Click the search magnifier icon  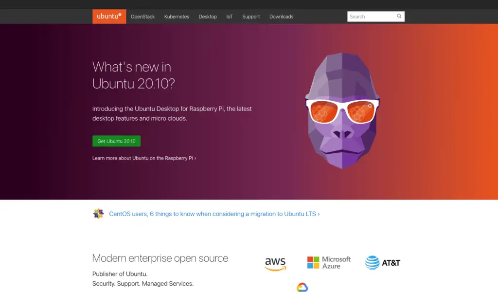coord(399,16)
